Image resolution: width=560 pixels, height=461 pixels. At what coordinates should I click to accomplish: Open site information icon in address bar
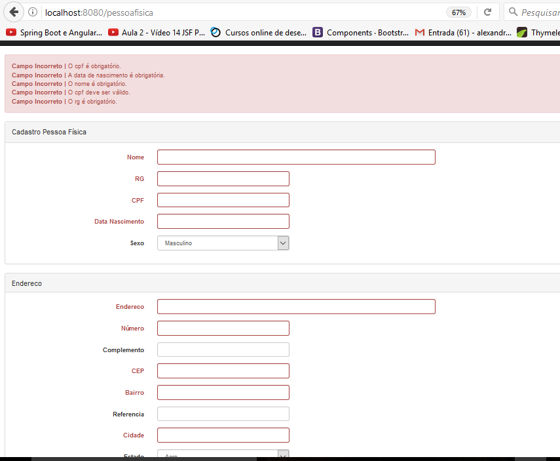coord(33,12)
